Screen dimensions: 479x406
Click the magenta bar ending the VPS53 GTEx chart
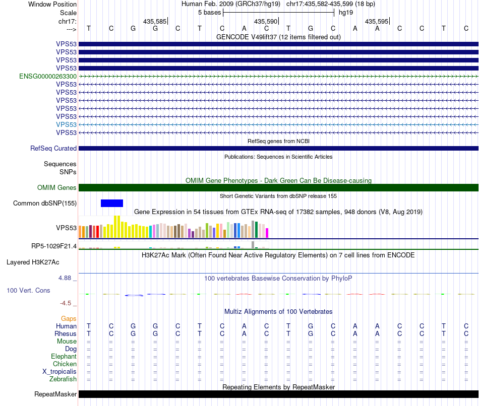[x=267, y=233]
